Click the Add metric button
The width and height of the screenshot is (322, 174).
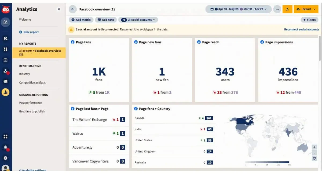81,20
